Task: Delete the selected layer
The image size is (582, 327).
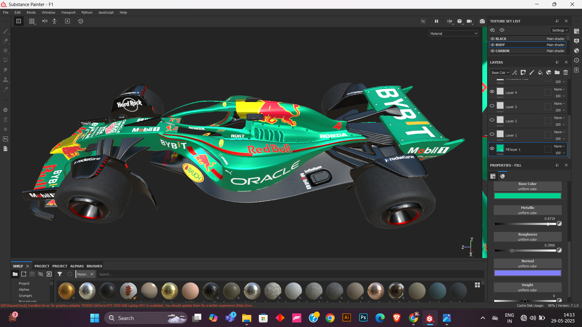Action: [566, 73]
